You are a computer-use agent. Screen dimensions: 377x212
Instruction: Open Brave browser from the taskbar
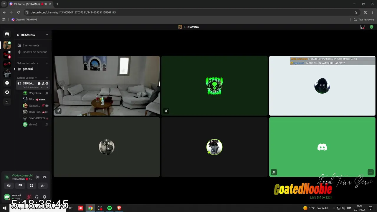point(119,208)
